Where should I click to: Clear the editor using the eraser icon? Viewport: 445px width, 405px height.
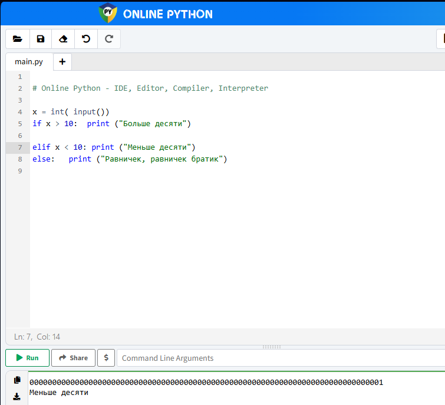pos(64,39)
